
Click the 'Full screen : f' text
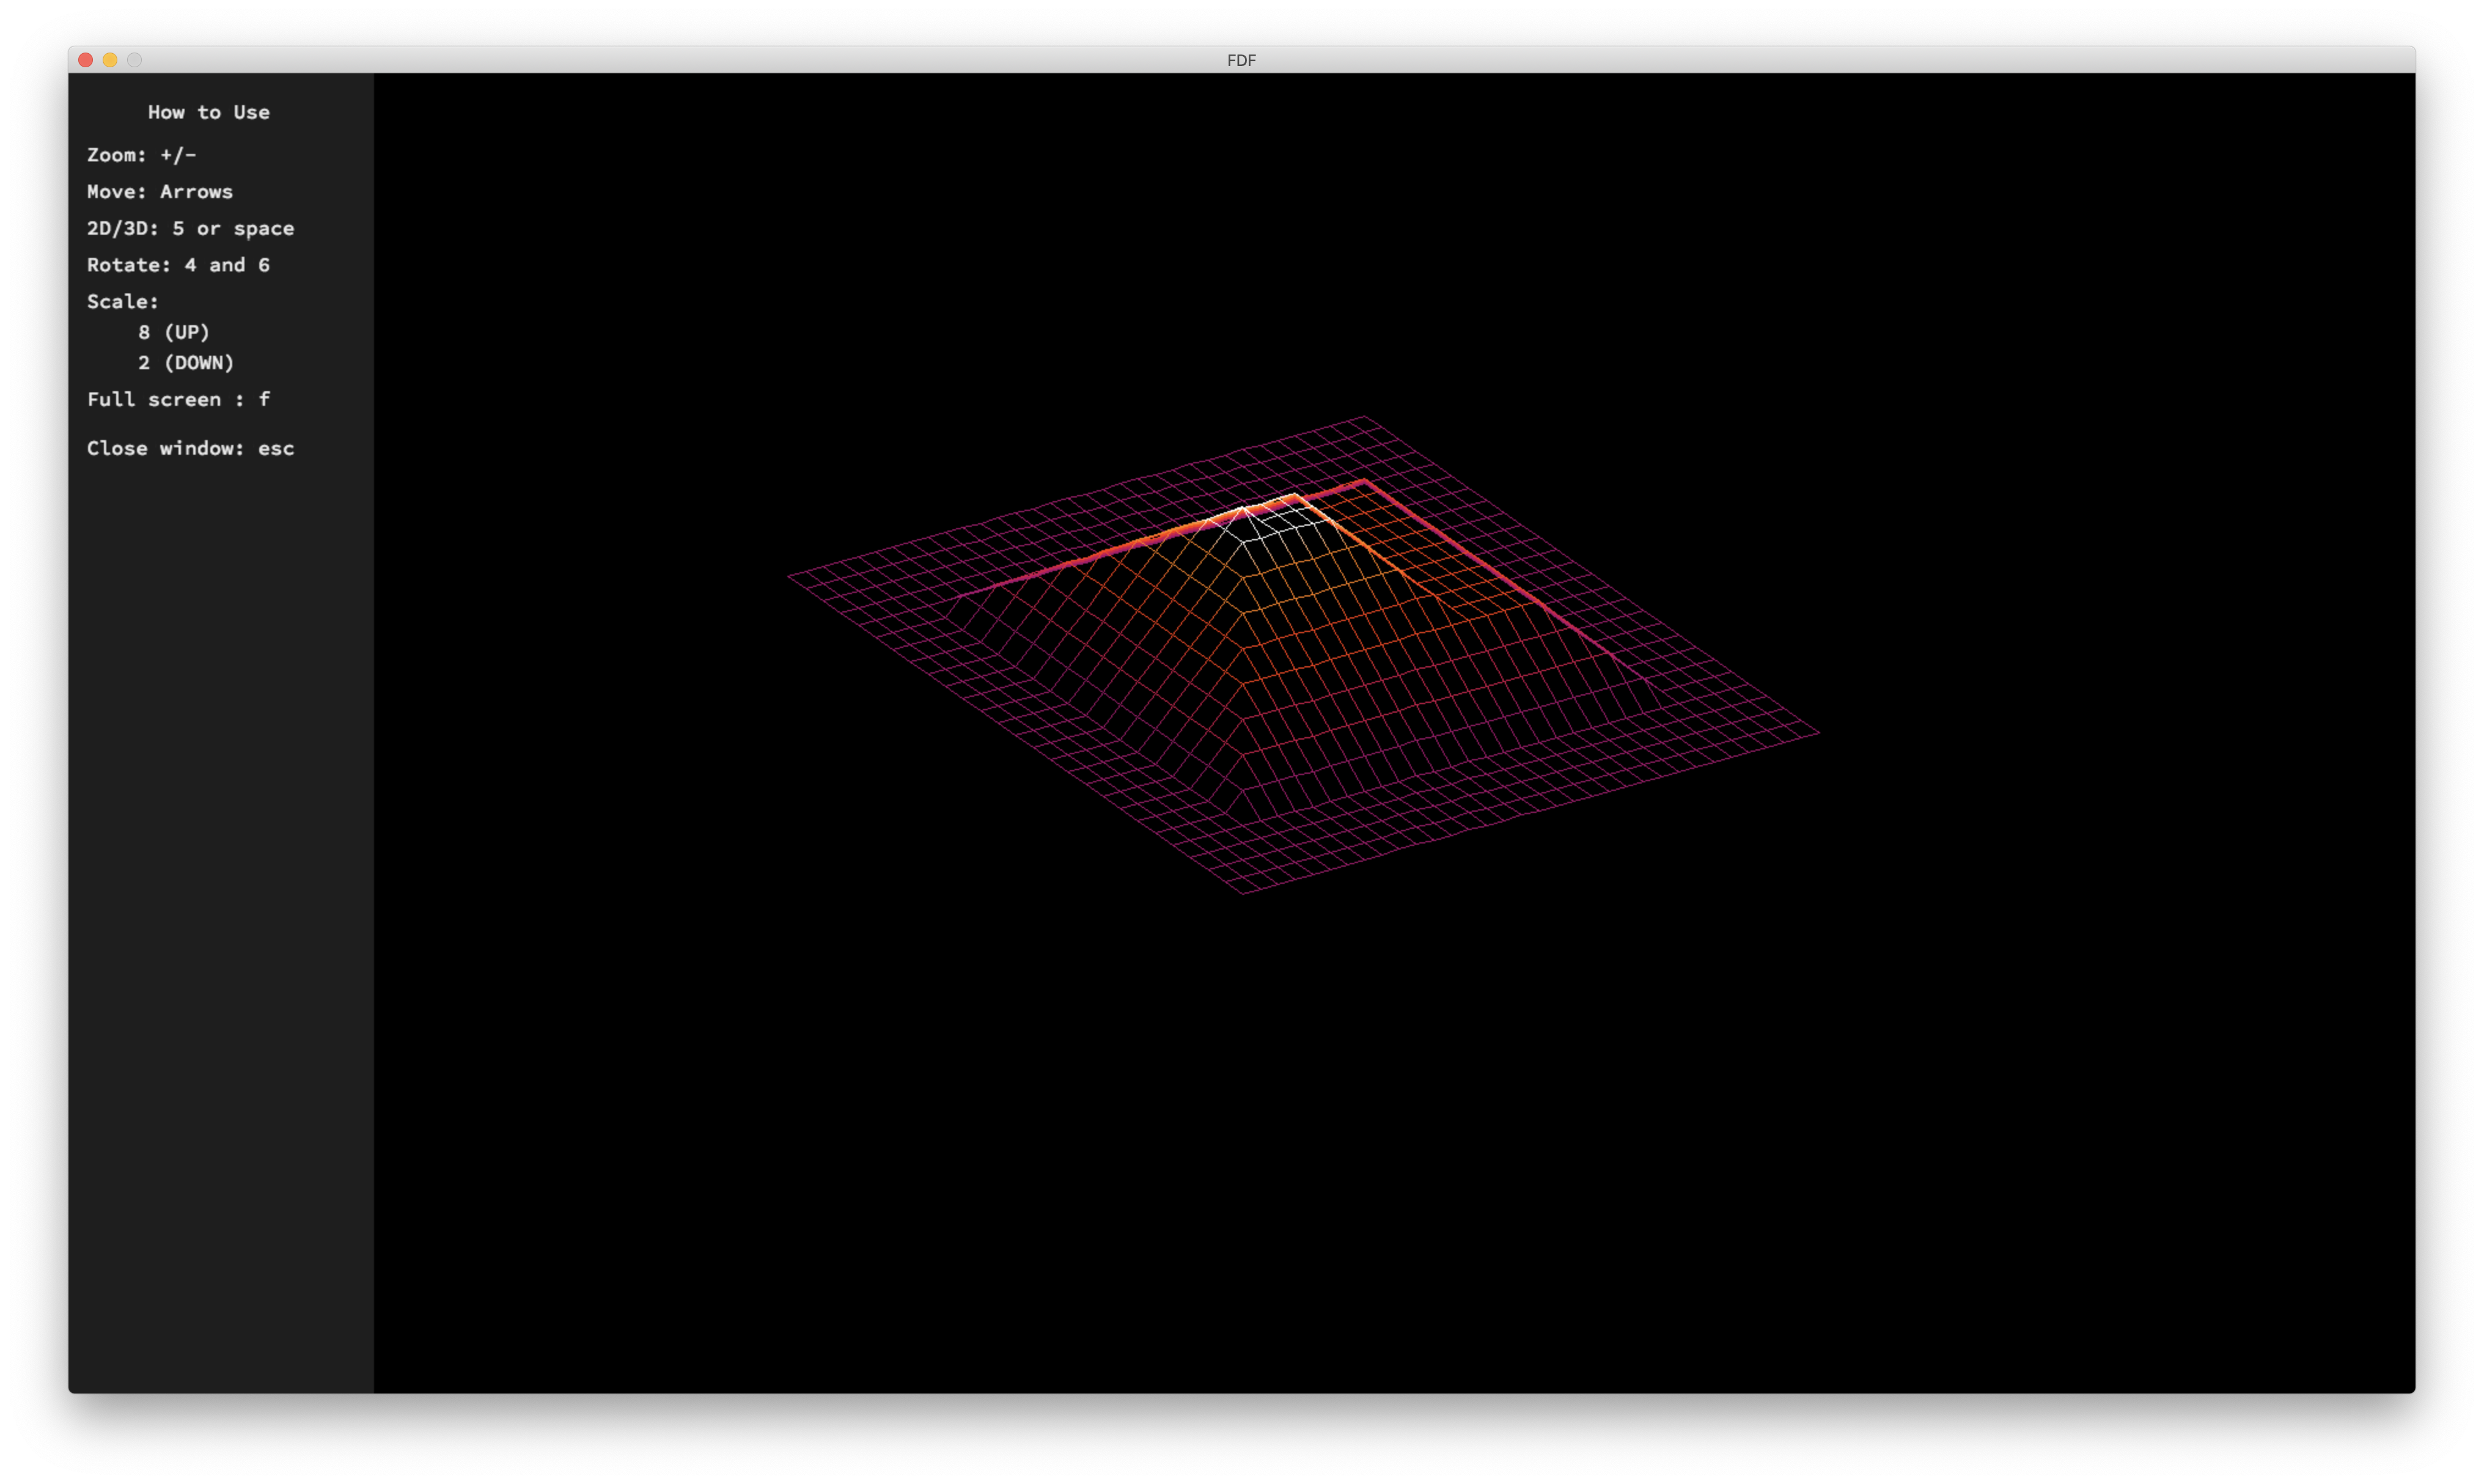178,399
